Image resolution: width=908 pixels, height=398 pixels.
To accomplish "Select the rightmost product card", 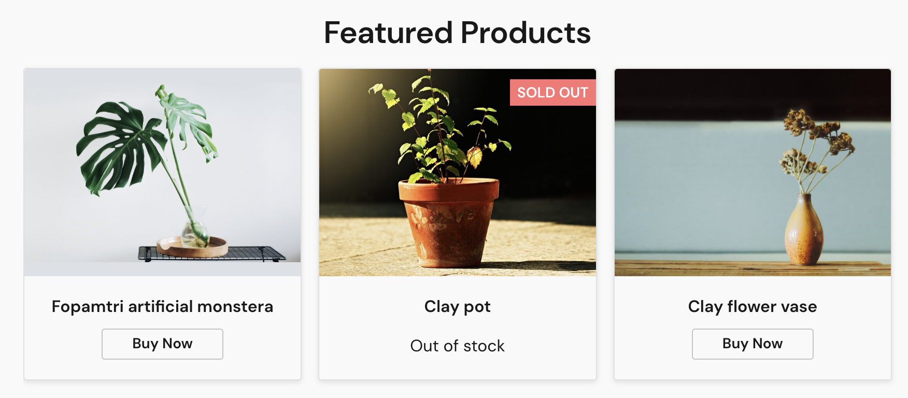I will (x=753, y=223).
